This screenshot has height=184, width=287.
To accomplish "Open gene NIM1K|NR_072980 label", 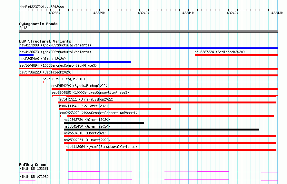I will (x=34, y=177).
